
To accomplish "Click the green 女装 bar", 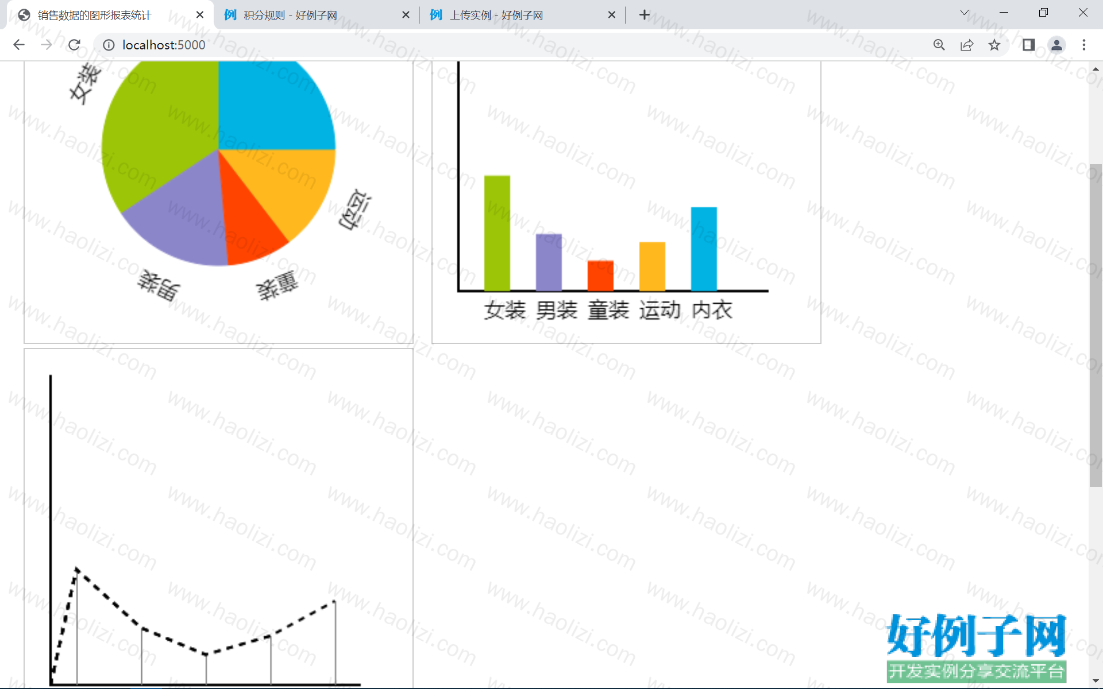I will [x=497, y=233].
